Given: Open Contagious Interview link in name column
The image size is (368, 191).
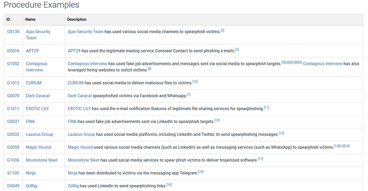Looking at the screenshot, I should point(37,67).
